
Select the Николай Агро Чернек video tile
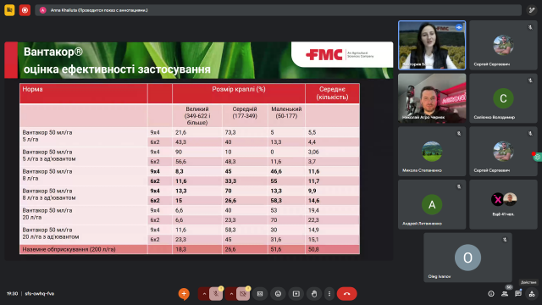pos(432,98)
